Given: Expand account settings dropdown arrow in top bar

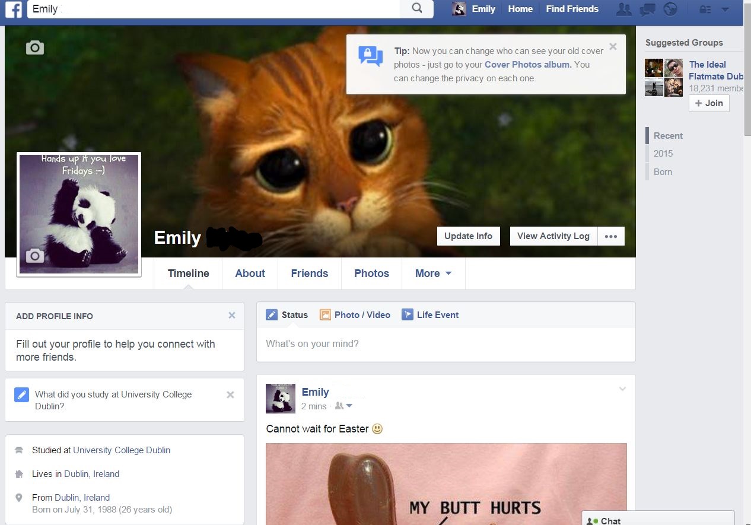Looking at the screenshot, I should pyautogui.click(x=725, y=9).
